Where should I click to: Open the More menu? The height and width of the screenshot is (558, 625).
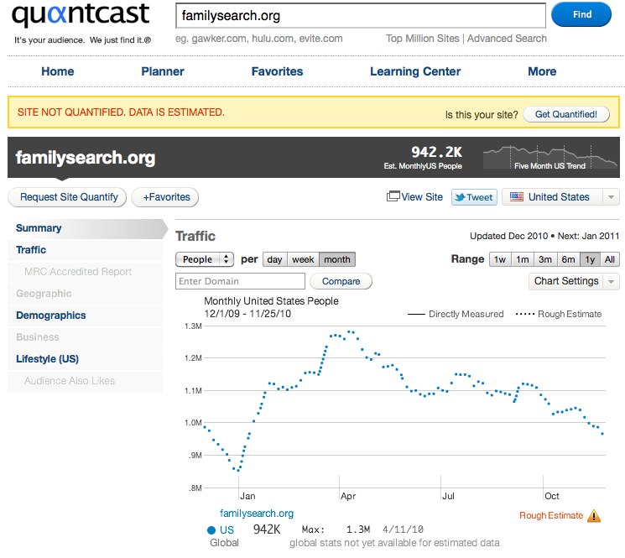[542, 71]
